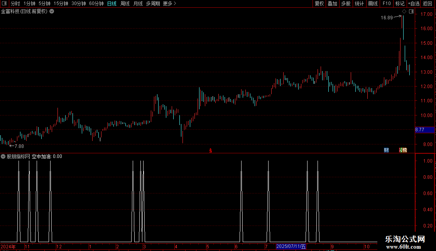Click the diamond icon at chart top-right

tap(404, 12)
